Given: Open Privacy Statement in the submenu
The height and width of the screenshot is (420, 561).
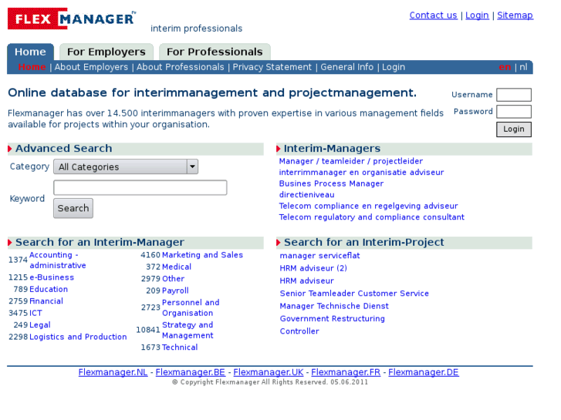Looking at the screenshot, I should (272, 67).
